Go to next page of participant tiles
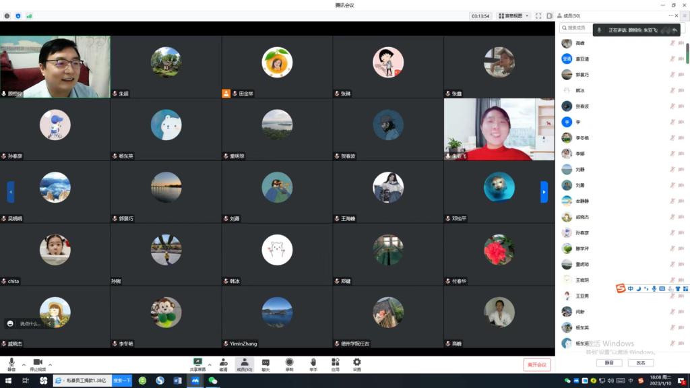The width and height of the screenshot is (690, 388). pyautogui.click(x=544, y=192)
